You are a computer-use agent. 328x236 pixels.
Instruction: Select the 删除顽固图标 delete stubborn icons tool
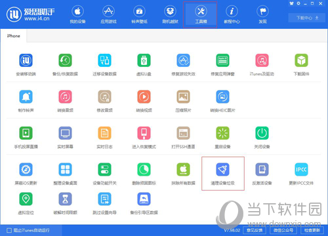144,174
